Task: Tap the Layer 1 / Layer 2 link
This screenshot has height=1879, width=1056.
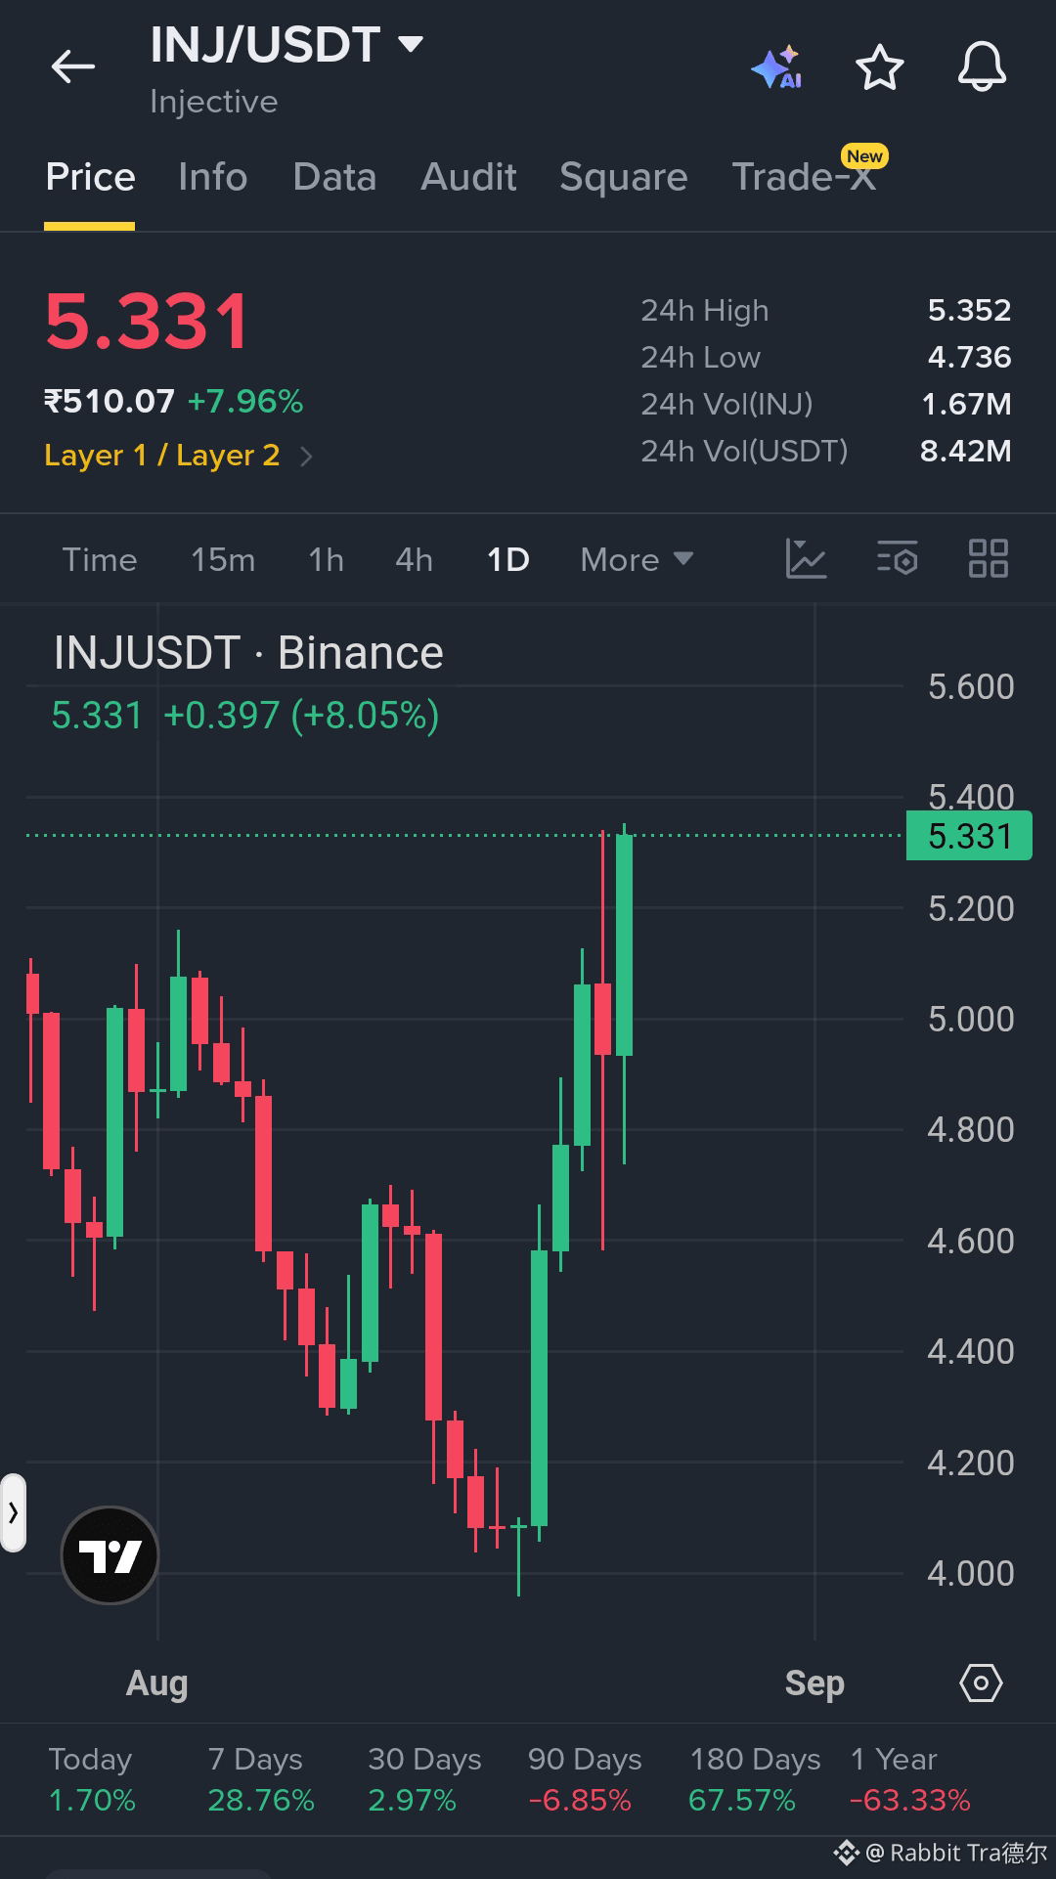Action: click(162, 456)
